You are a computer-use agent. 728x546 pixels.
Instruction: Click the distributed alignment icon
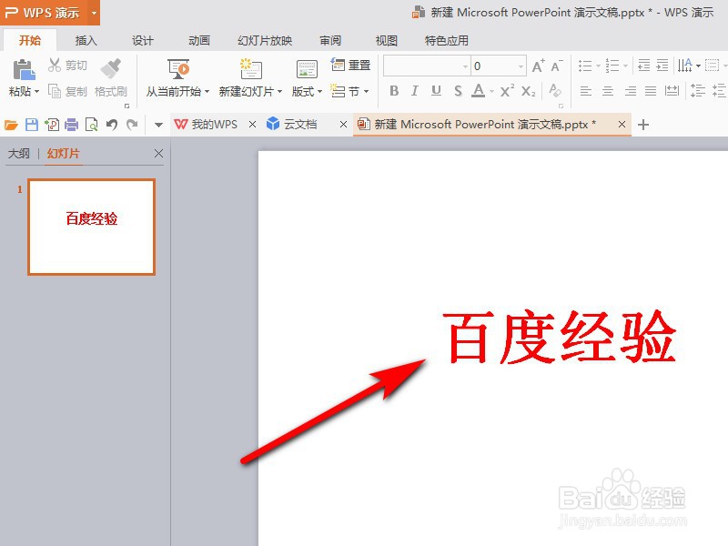point(672,90)
